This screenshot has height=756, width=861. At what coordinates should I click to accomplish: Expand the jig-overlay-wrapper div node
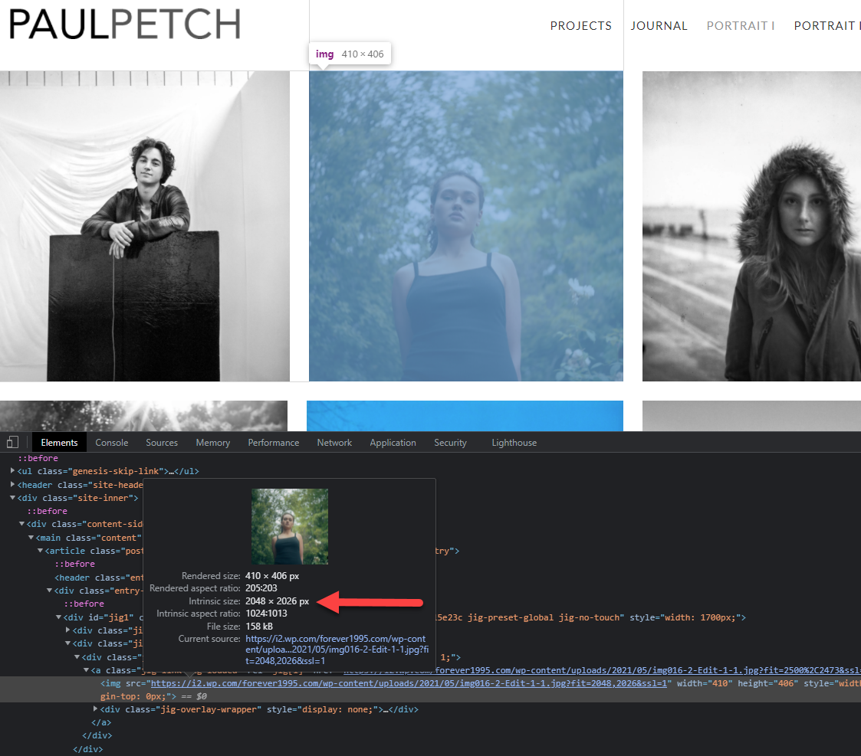[x=96, y=709]
